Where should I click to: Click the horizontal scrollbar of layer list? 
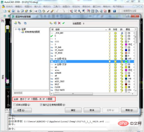tap(73, 94)
